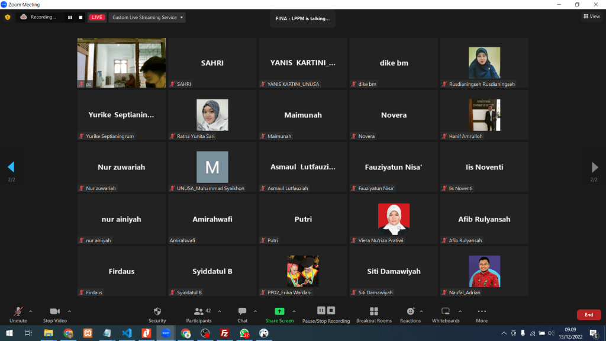The height and width of the screenshot is (341, 606).
Task: Stop Video camera toggle
Action: coord(54,314)
